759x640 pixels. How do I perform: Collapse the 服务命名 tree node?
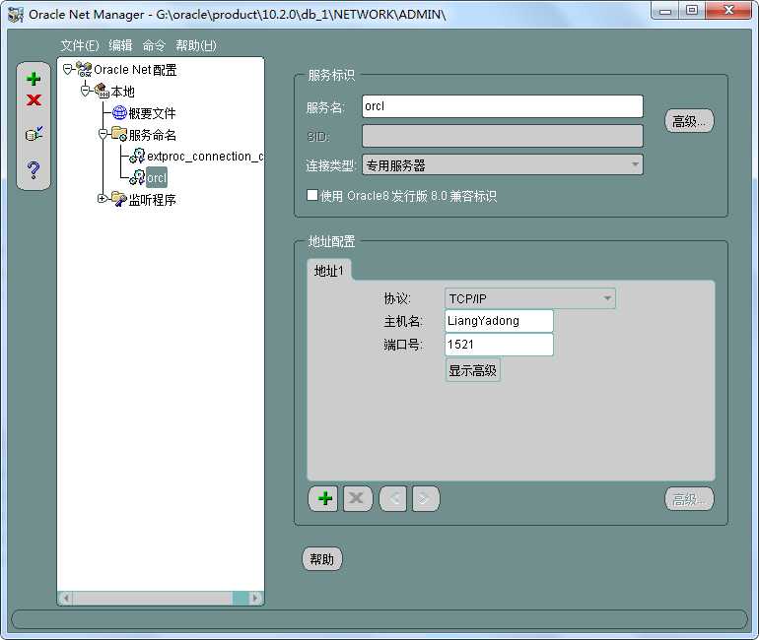point(103,134)
